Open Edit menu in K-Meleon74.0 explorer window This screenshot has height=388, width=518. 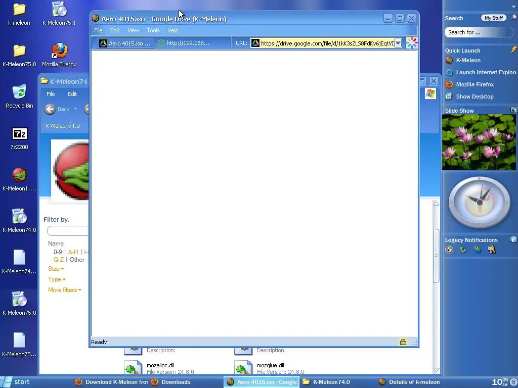click(x=72, y=94)
